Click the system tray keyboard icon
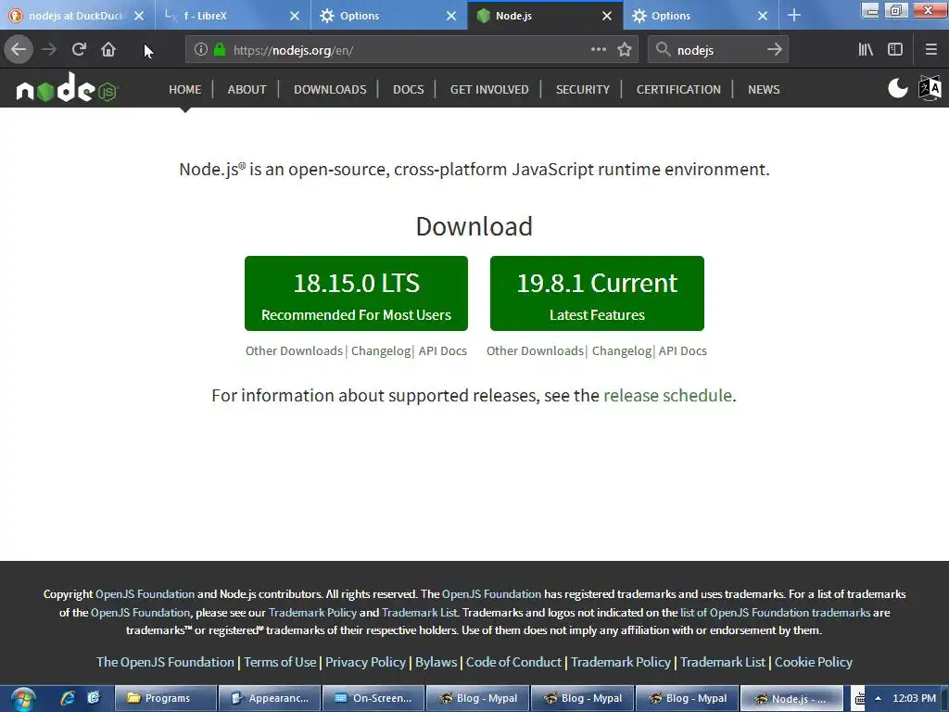 point(859,699)
